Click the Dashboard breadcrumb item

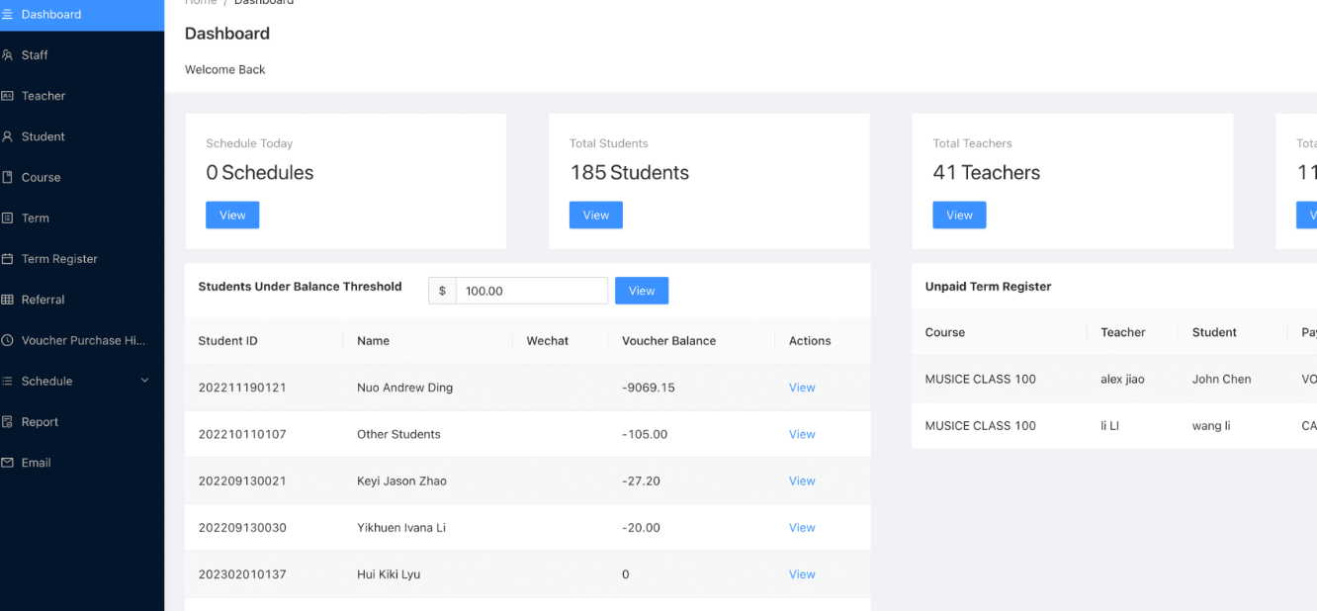click(x=263, y=2)
